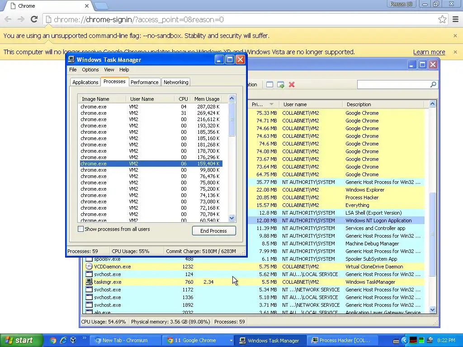
Task: Click the VCDDaemon.exe disc icon
Action: (x=89, y=266)
